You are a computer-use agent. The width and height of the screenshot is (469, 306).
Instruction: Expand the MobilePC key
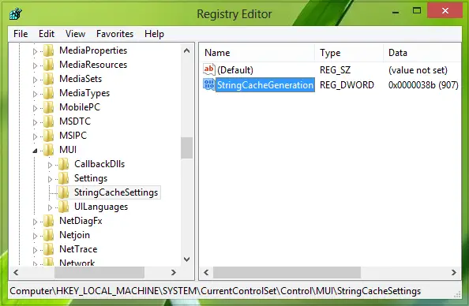pyautogui.click(x=35, y=108)
